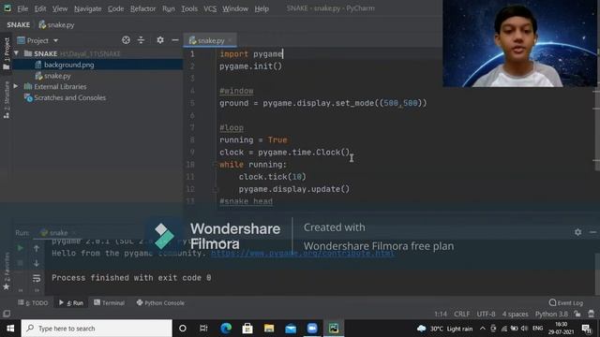Viewport: 600px width, 337px height.
Task: Click the SNAKE breadcrumb in navigation bar
Action: (x=19, y=25)
